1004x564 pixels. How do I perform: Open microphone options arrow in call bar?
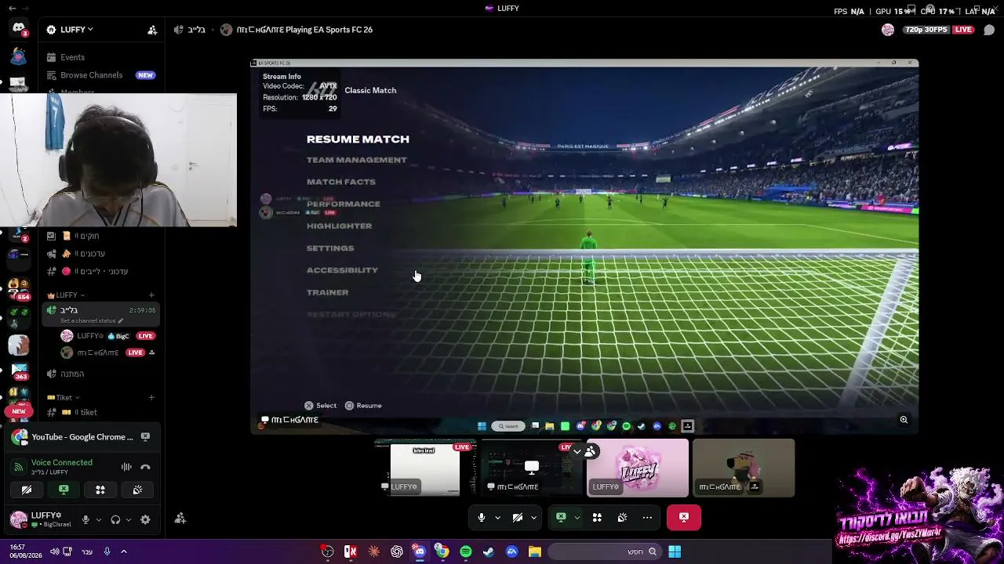pyautogui.click(x=497, y=518)
